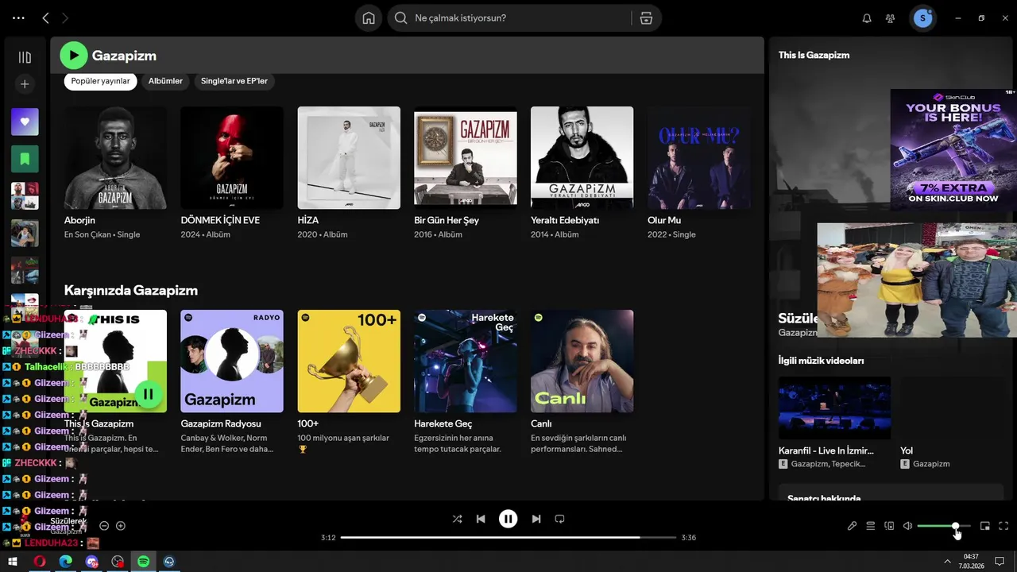1017x572 pixels.
Task: Open Gazapizm Radyosu playlist cover
Action: (232, 361)
